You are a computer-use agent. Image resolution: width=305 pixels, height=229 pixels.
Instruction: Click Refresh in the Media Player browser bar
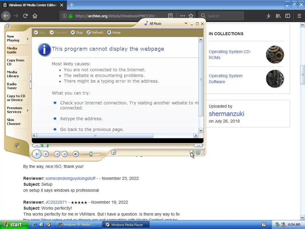point(95,33)
